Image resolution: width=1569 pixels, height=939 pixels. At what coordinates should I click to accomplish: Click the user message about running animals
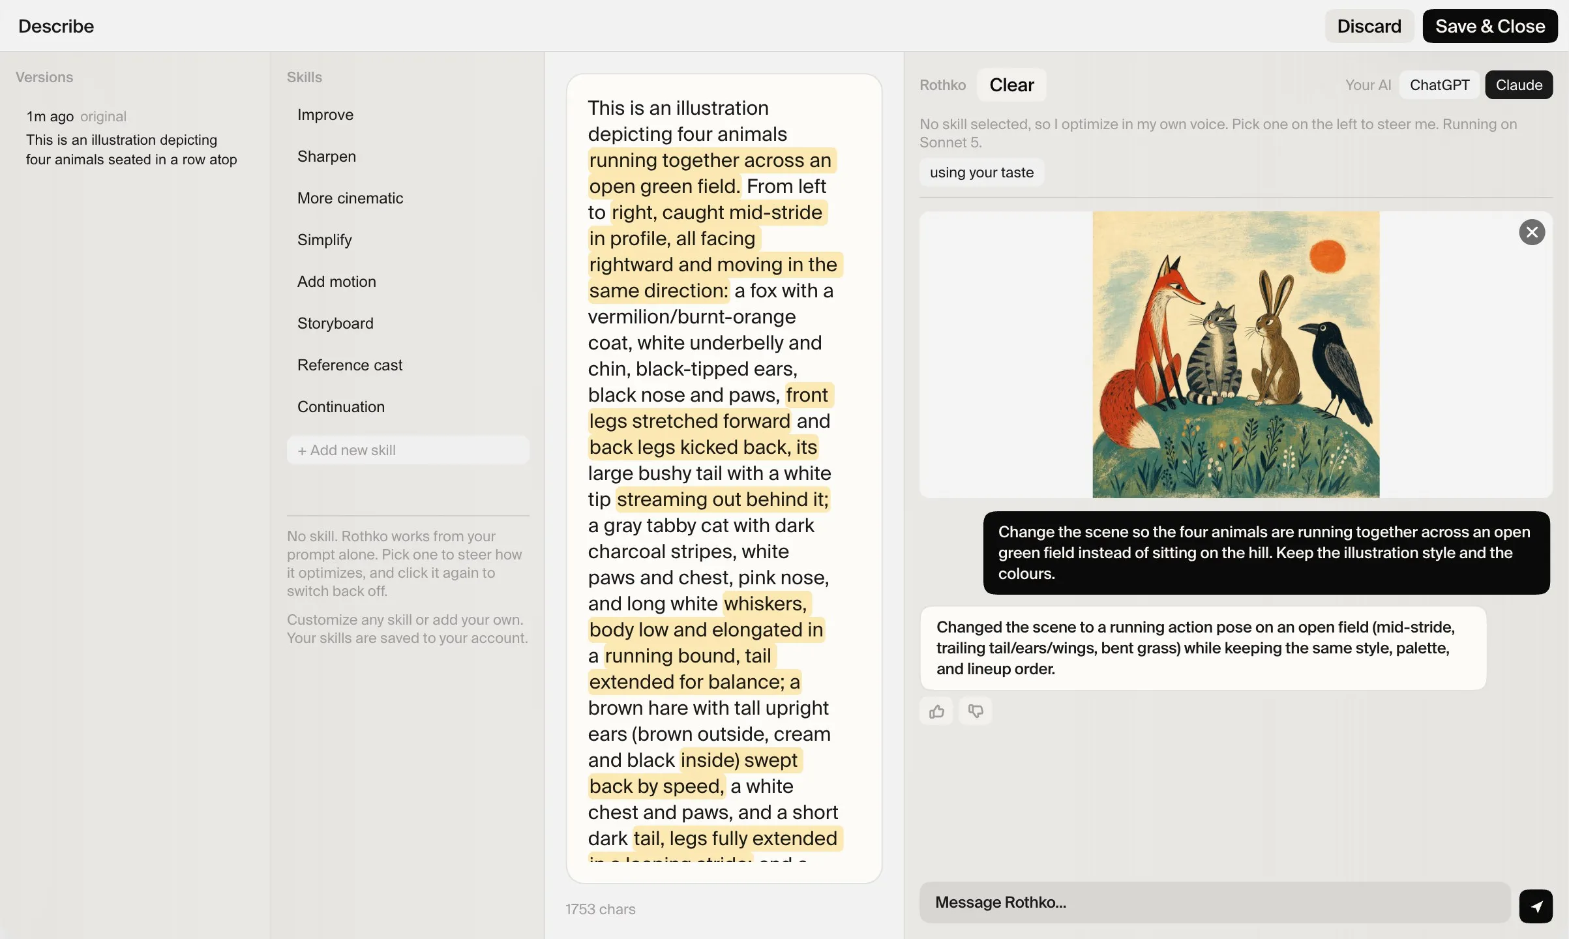[x=1266, y=553]
